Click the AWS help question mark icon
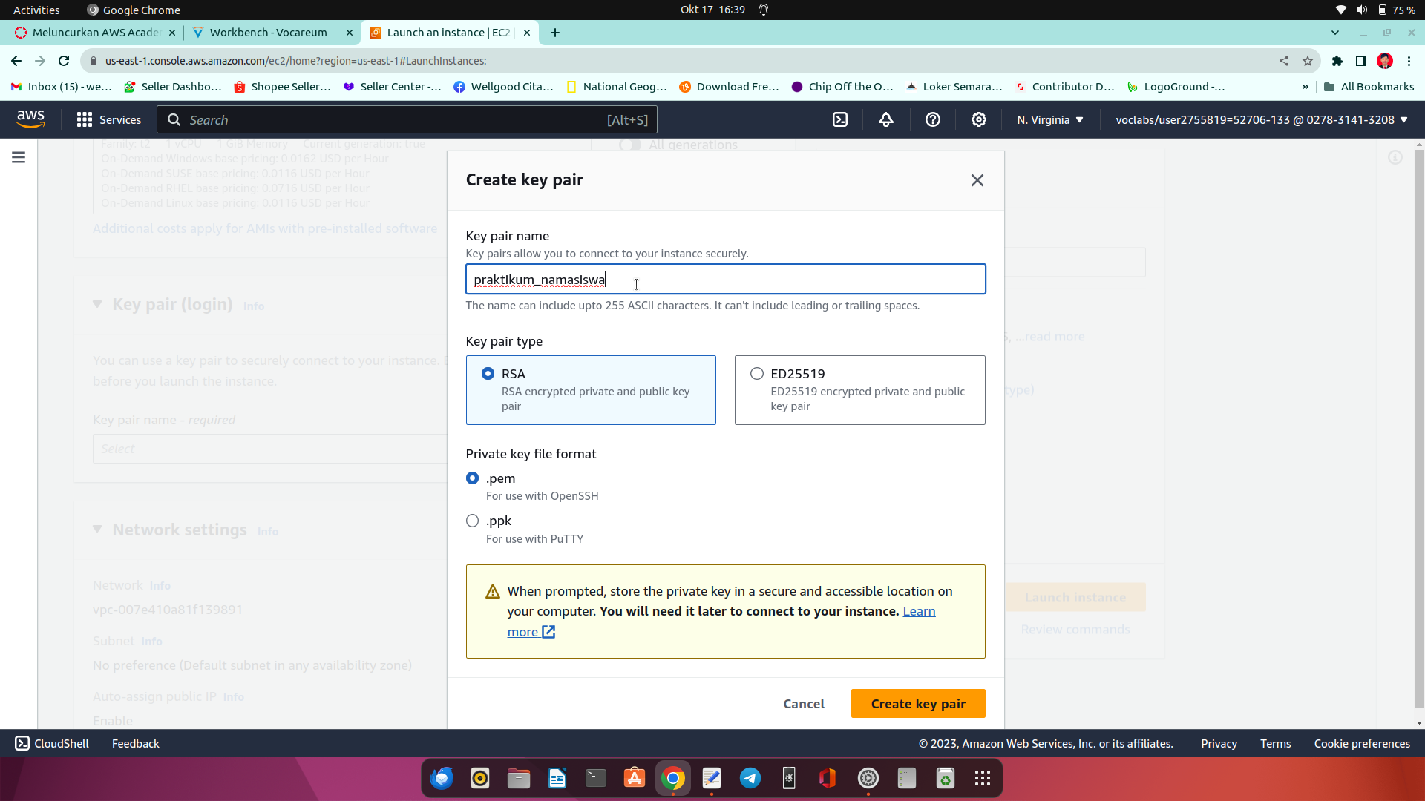The width and height of the screenshot is (1425, 801). pyautogui.click(x=932, y=119)
